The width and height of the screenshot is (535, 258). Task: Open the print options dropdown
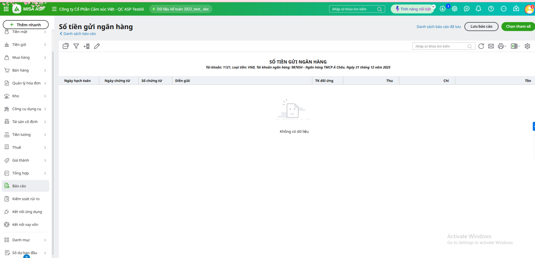[502, 46]
